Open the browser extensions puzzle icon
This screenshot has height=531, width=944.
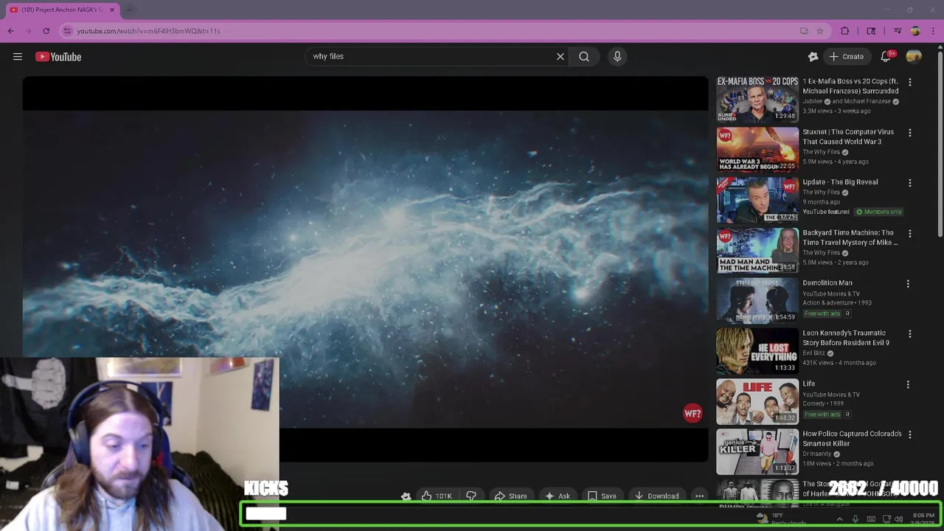click(845, 31)
